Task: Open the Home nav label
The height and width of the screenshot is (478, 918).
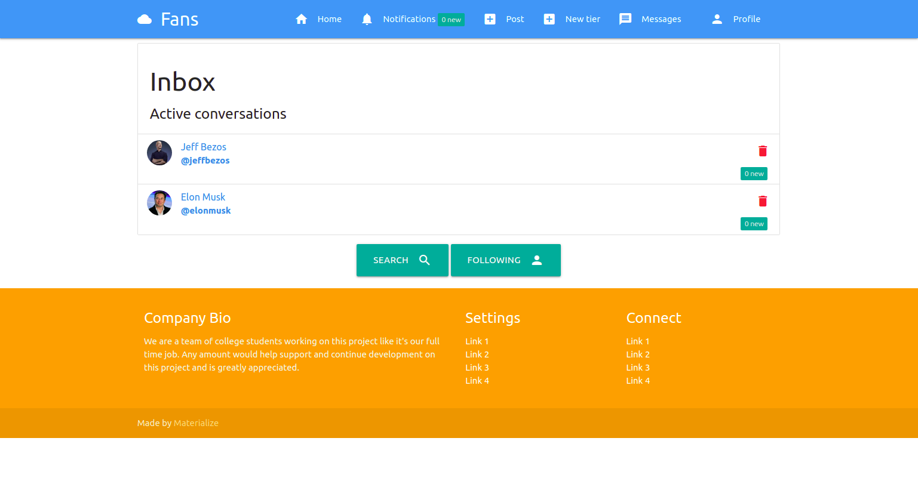Action: point(330,19)
